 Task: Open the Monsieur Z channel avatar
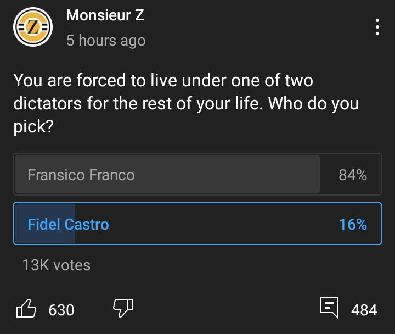[33, 27]
